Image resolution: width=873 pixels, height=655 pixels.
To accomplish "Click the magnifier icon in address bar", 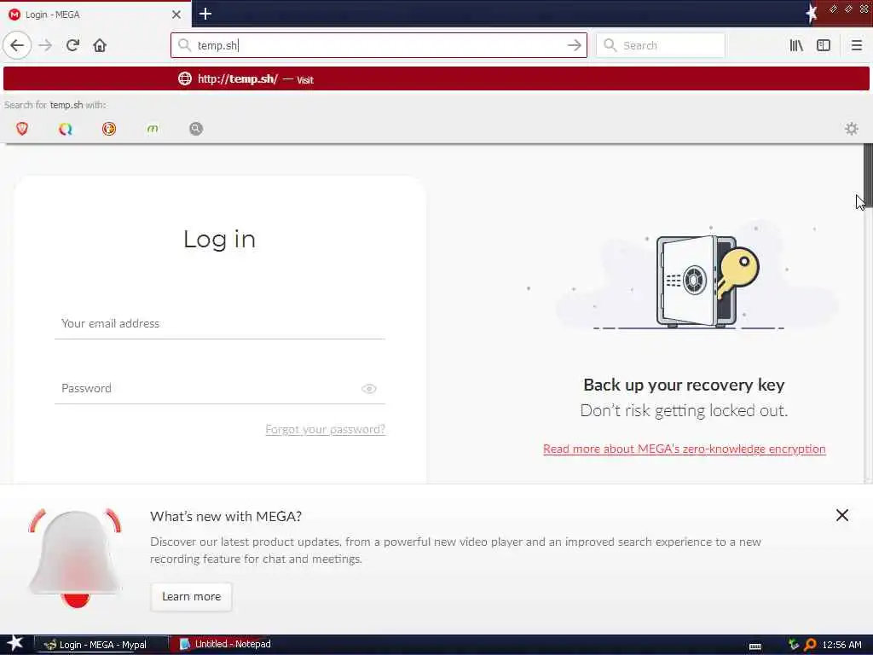I will [x=184, y=45].
